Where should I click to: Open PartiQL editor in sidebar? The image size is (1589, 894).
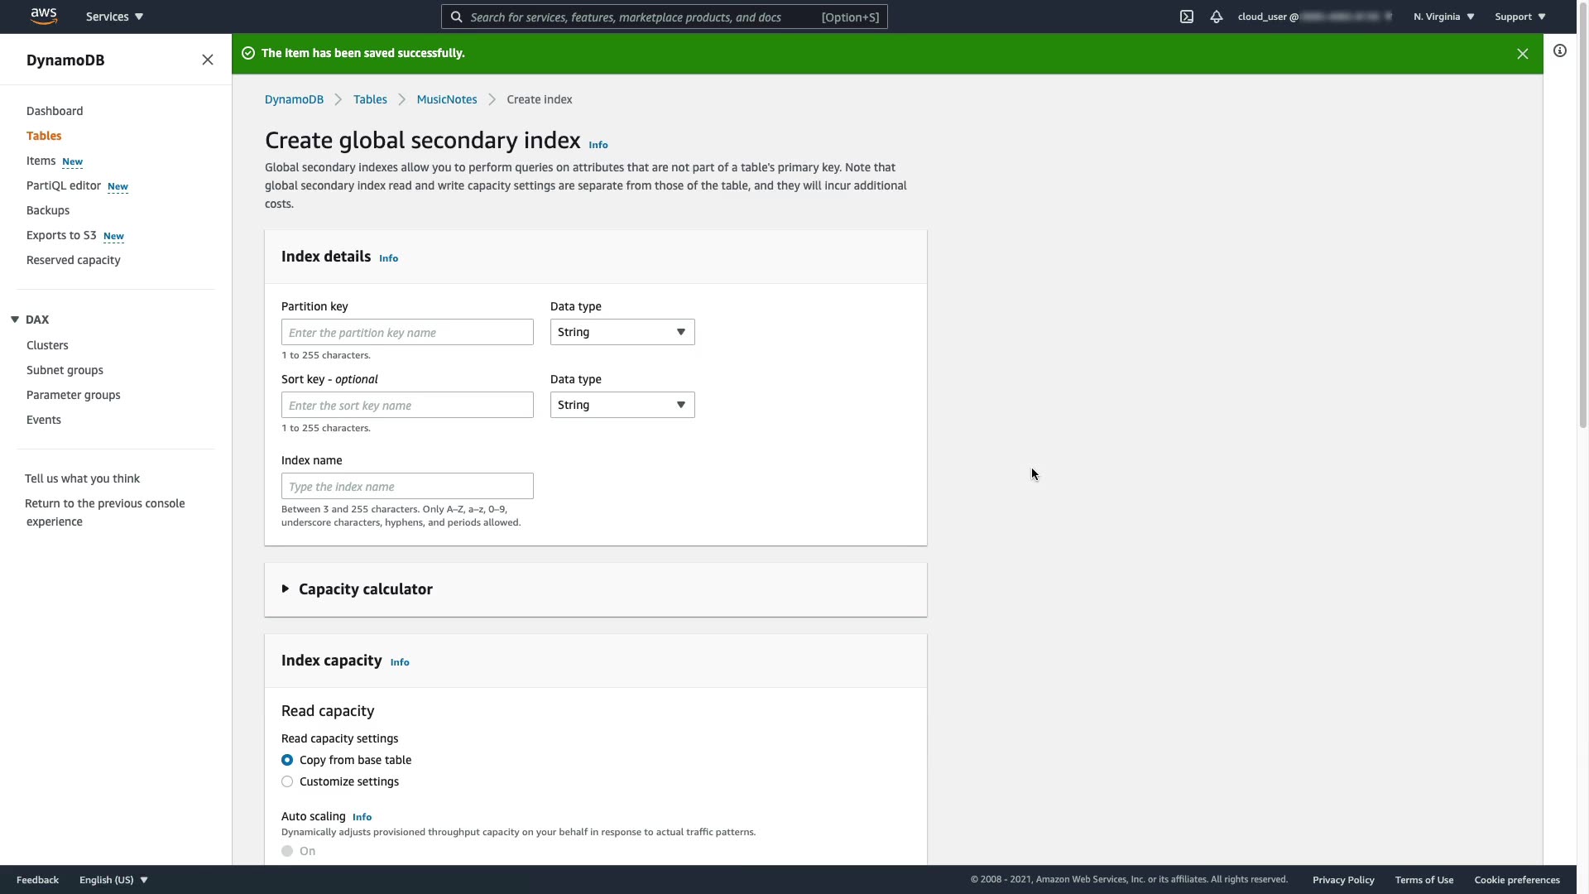[x=63, y=185]
